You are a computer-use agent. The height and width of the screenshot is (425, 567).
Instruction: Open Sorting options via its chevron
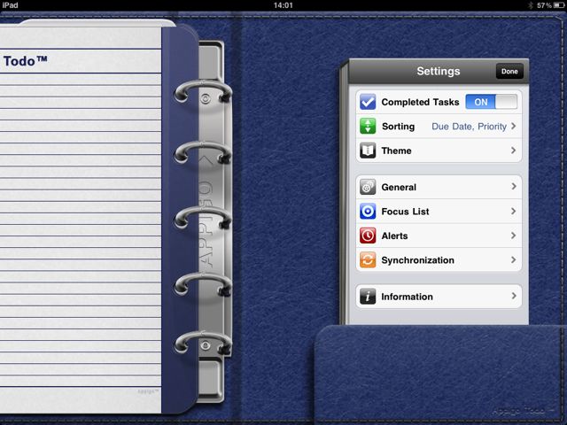[514, 126]
